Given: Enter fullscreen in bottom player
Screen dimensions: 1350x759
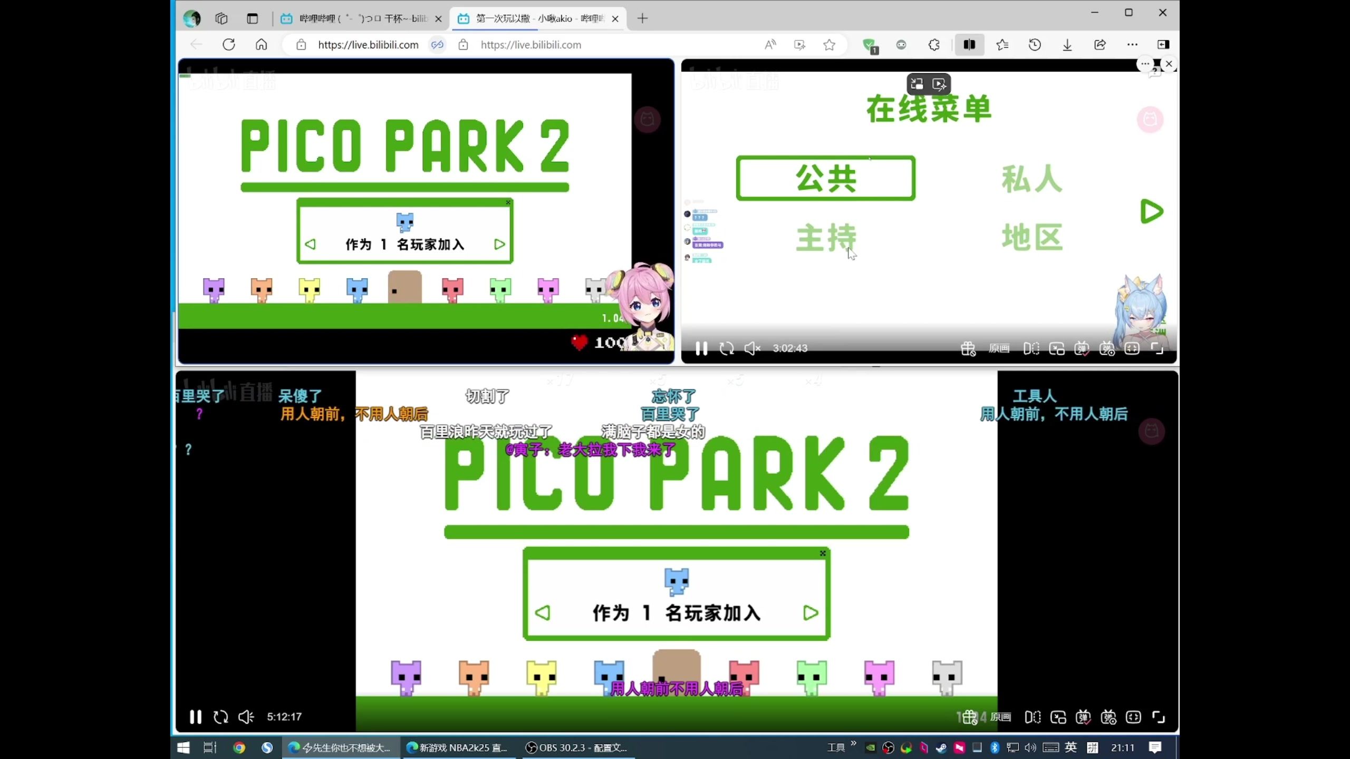Looking at the screenshot, I should coord(1159,717).
